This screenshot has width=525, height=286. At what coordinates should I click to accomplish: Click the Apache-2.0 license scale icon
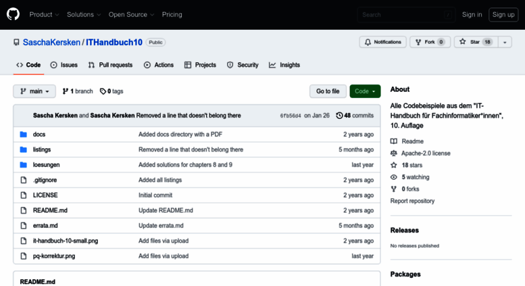point(394,153)
